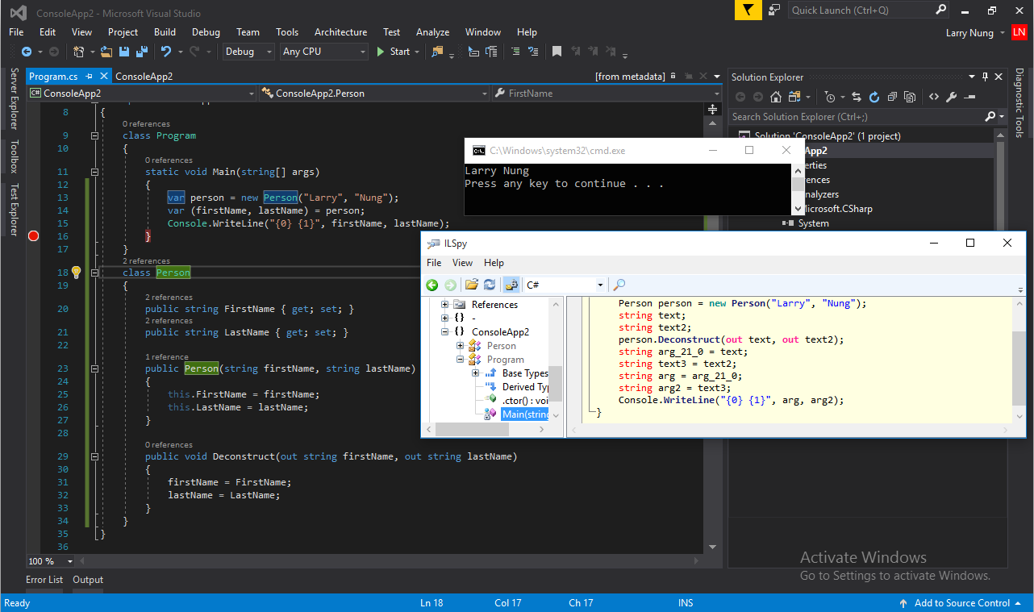Open the Debug menu
1034x612 pixels.
click(x=206, y=32)
